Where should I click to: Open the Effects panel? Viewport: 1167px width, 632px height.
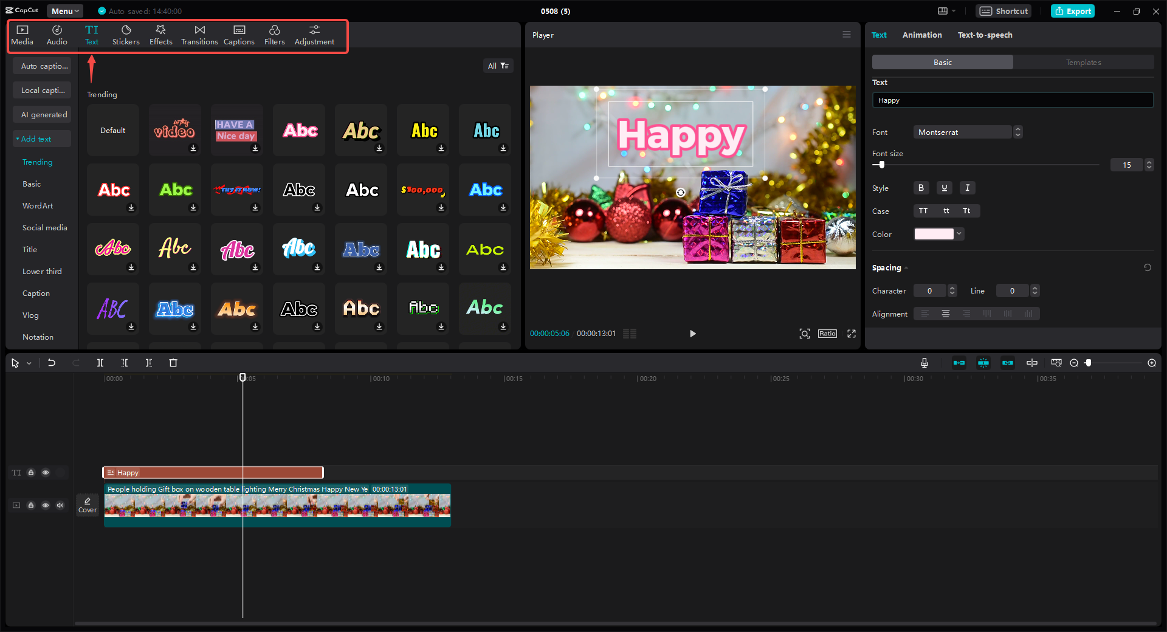160,34
